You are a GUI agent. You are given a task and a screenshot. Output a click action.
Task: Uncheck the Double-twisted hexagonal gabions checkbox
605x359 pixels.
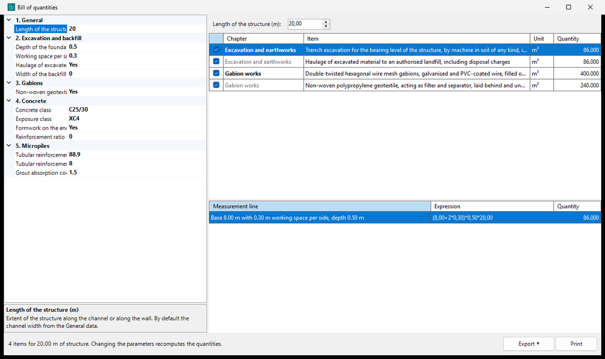[216, 73]
